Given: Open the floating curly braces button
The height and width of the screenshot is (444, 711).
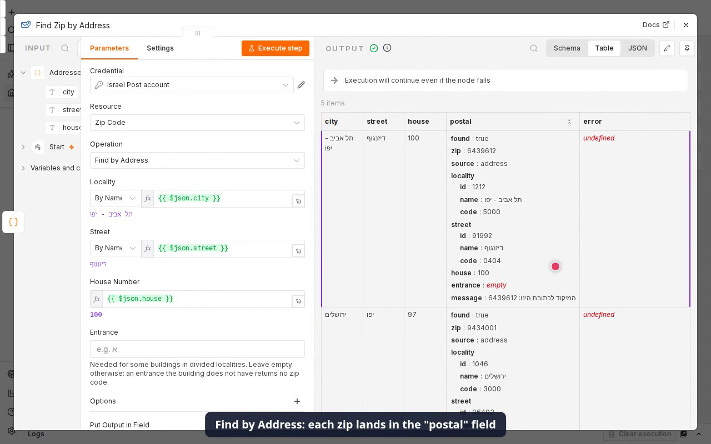Looking at the screenshot, I should (13, 222).
